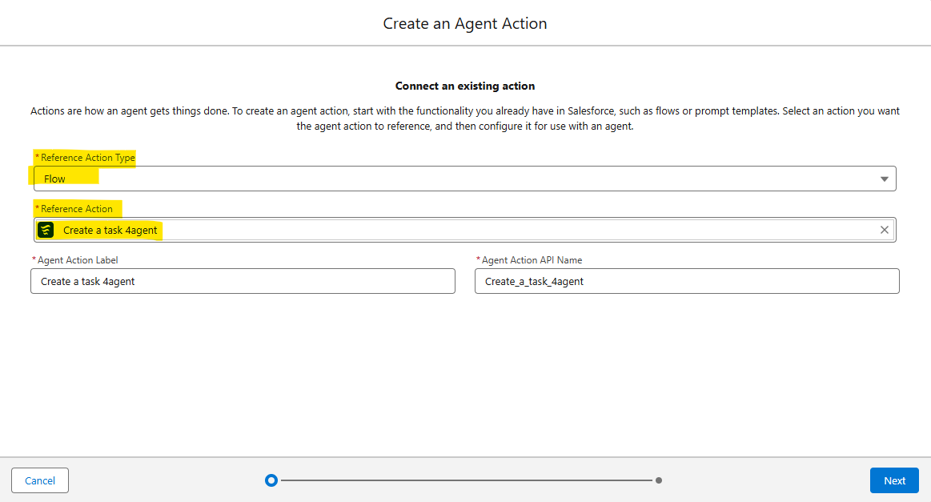Viewport: 931px width, 502px height.
Task: Proceed with the Next button
Action: [894, 480]
